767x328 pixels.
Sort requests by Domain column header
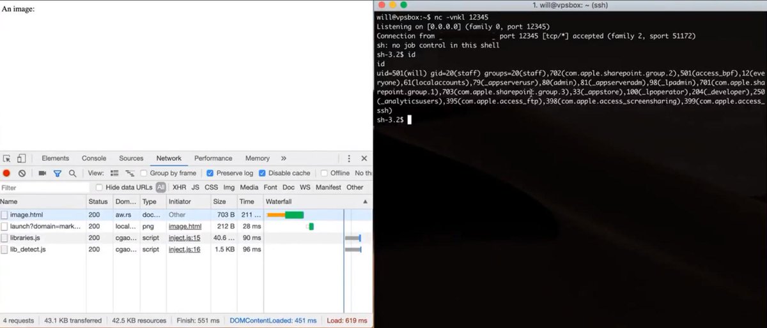[125, 202]
